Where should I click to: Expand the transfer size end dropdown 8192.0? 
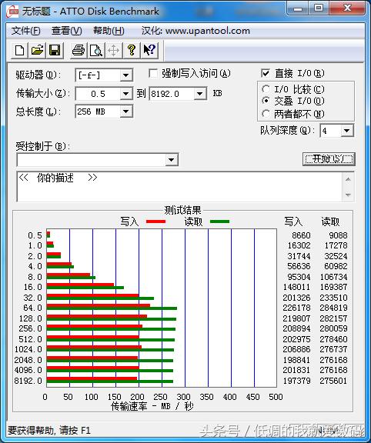point(200,94)
